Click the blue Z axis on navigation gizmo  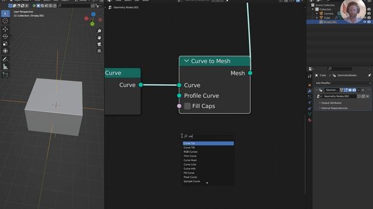pos(93,15)
